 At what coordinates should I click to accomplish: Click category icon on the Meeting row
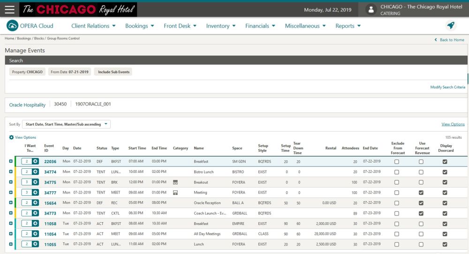(x=175, y=193)
